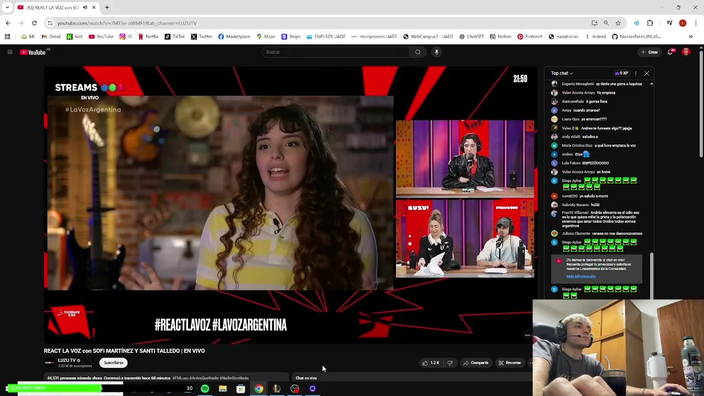
Task: Open the 0 XP points badge
Action: [x=621, y=73]
